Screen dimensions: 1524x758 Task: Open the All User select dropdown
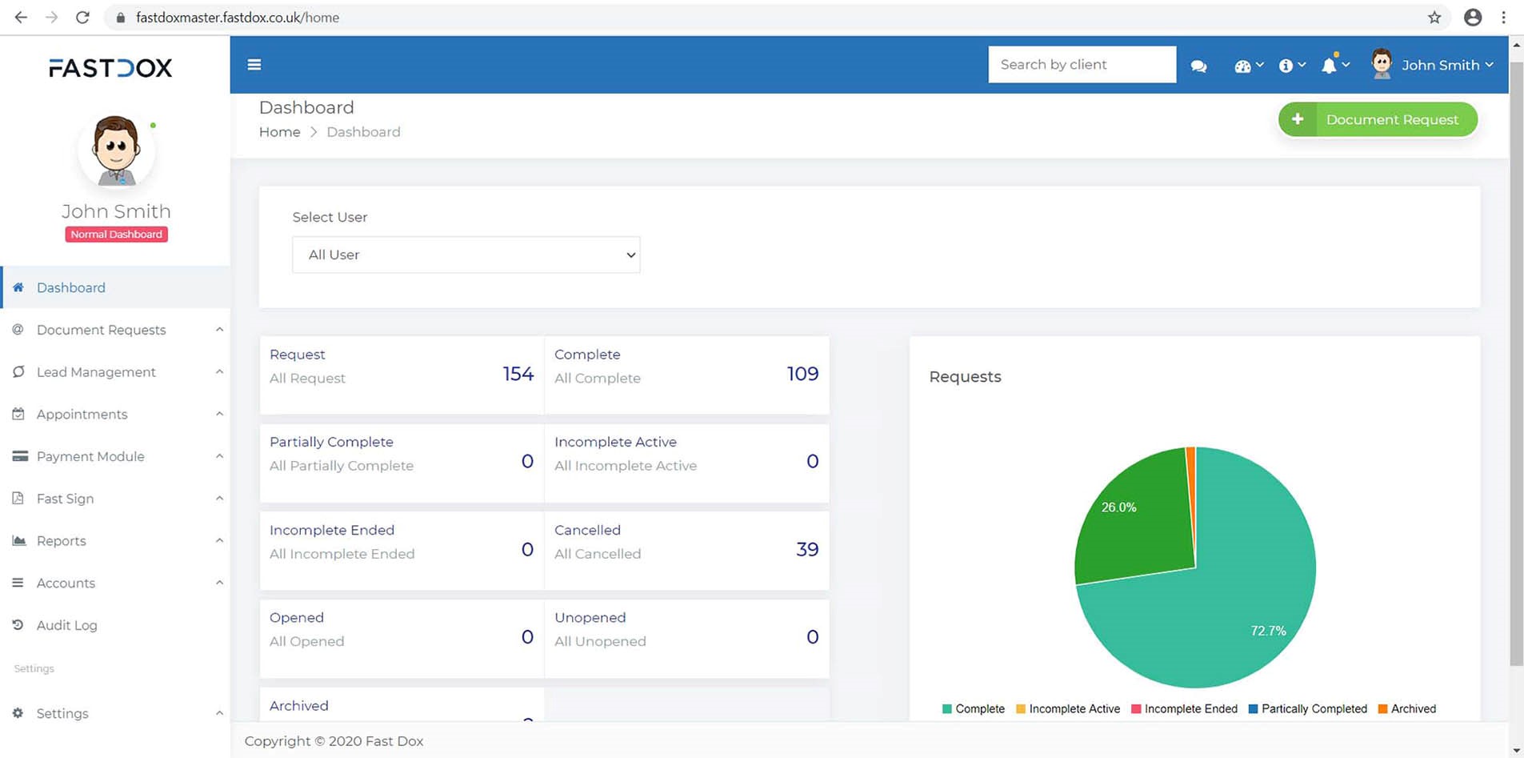coord(466,255)
